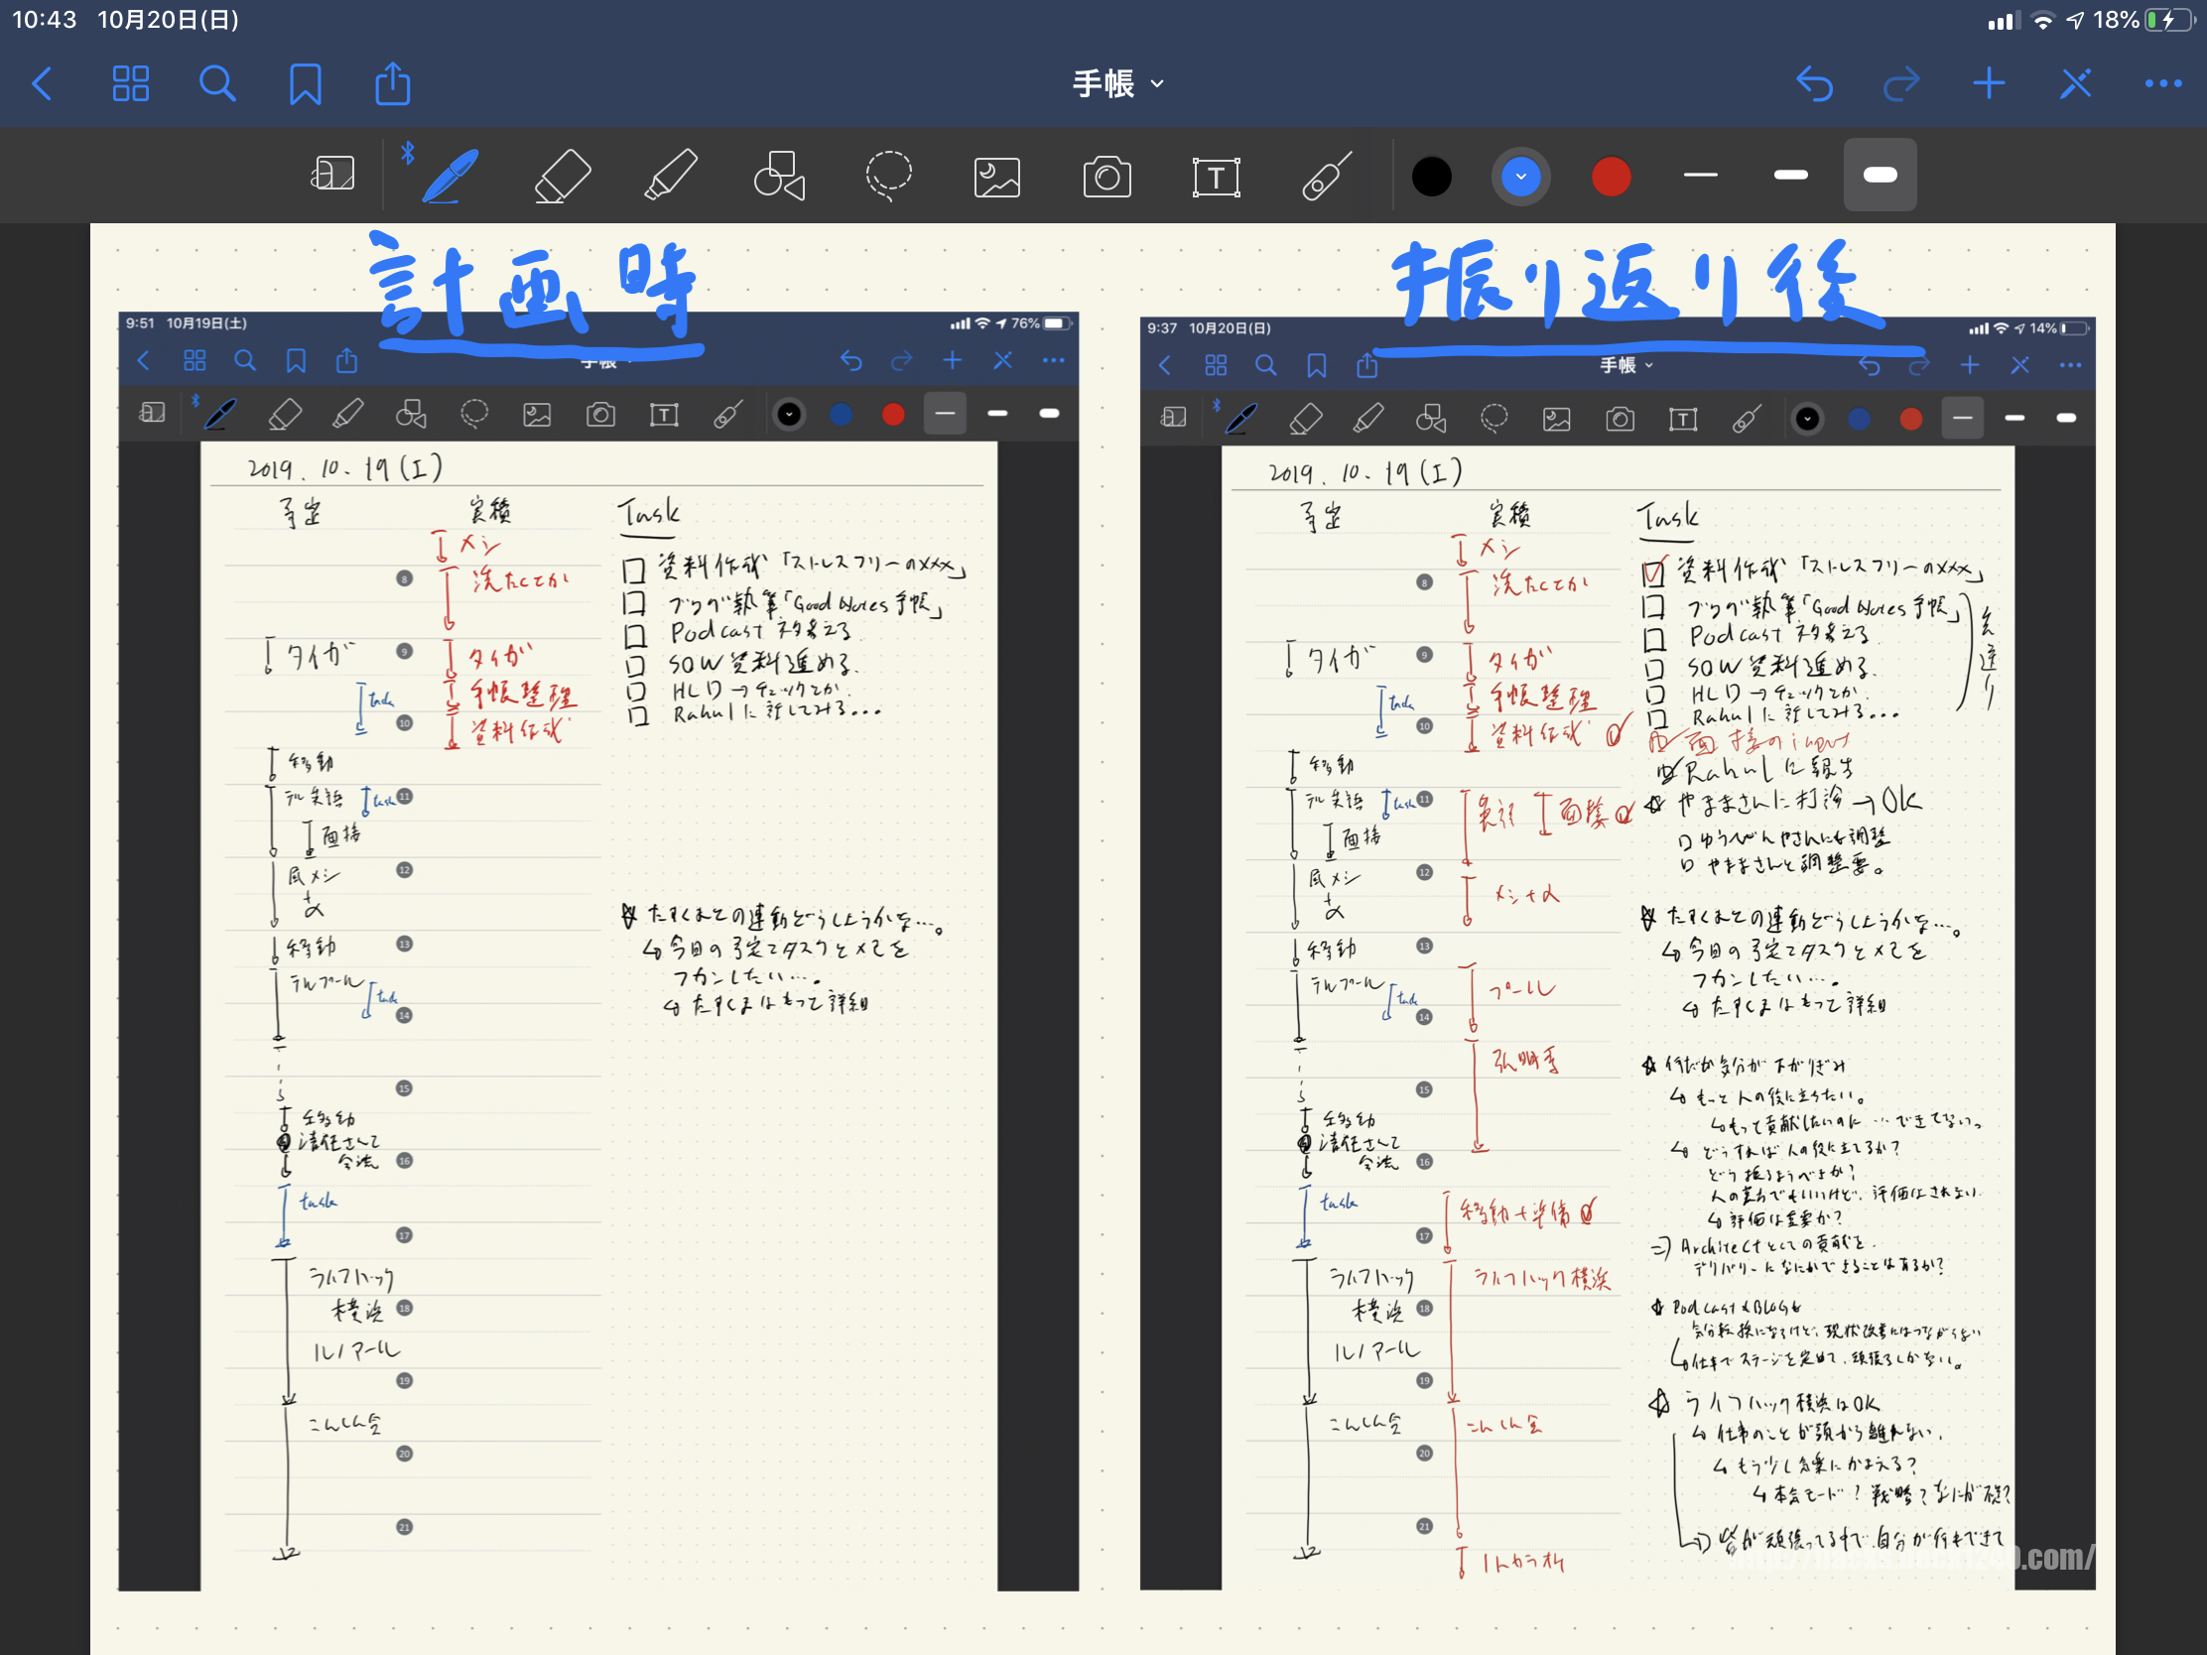Add a new page with plus icon

click(x=1989, y=83)
